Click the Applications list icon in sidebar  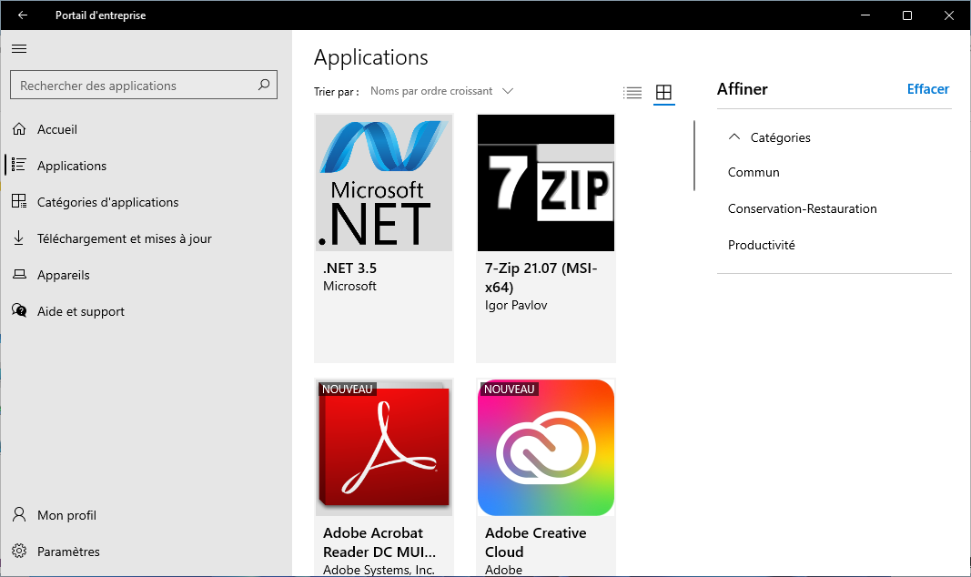coord(19,165)
